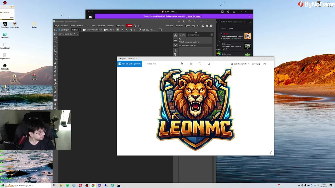The height and width of the screenshot is (188, 335).
Task: Open Chrome from the Windows taskbar
Action: point(93,185)
